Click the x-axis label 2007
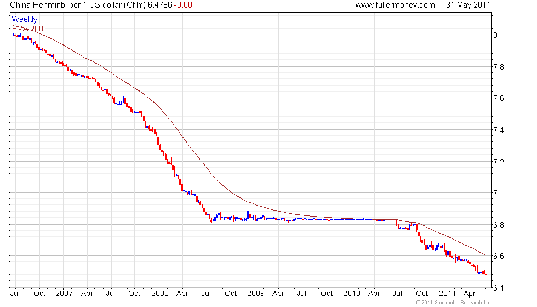 tap(64, 294)
